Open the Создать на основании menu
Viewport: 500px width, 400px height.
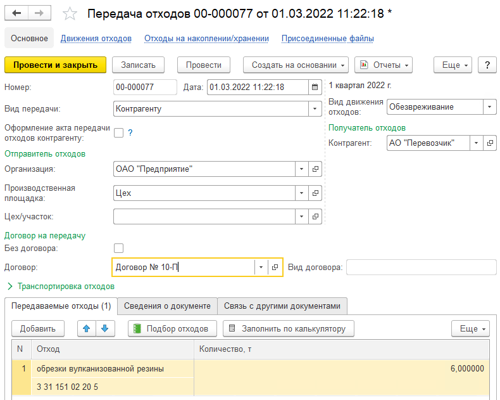coord(296,65)
